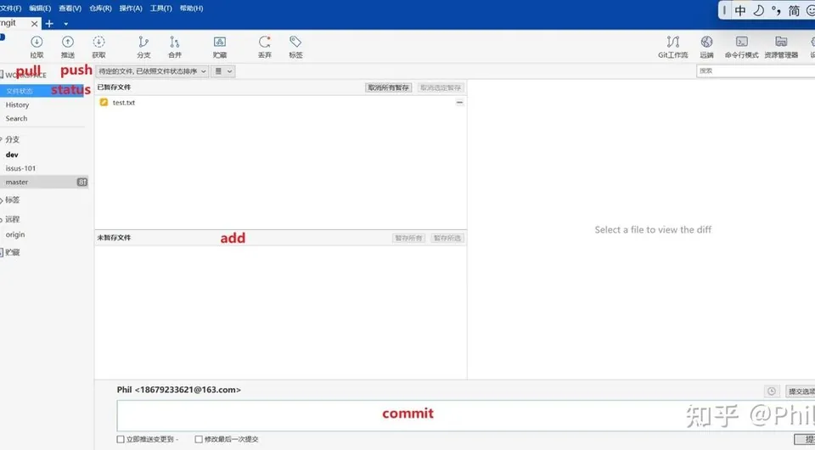Open the 合并 (merge) tool

(175, 46)
